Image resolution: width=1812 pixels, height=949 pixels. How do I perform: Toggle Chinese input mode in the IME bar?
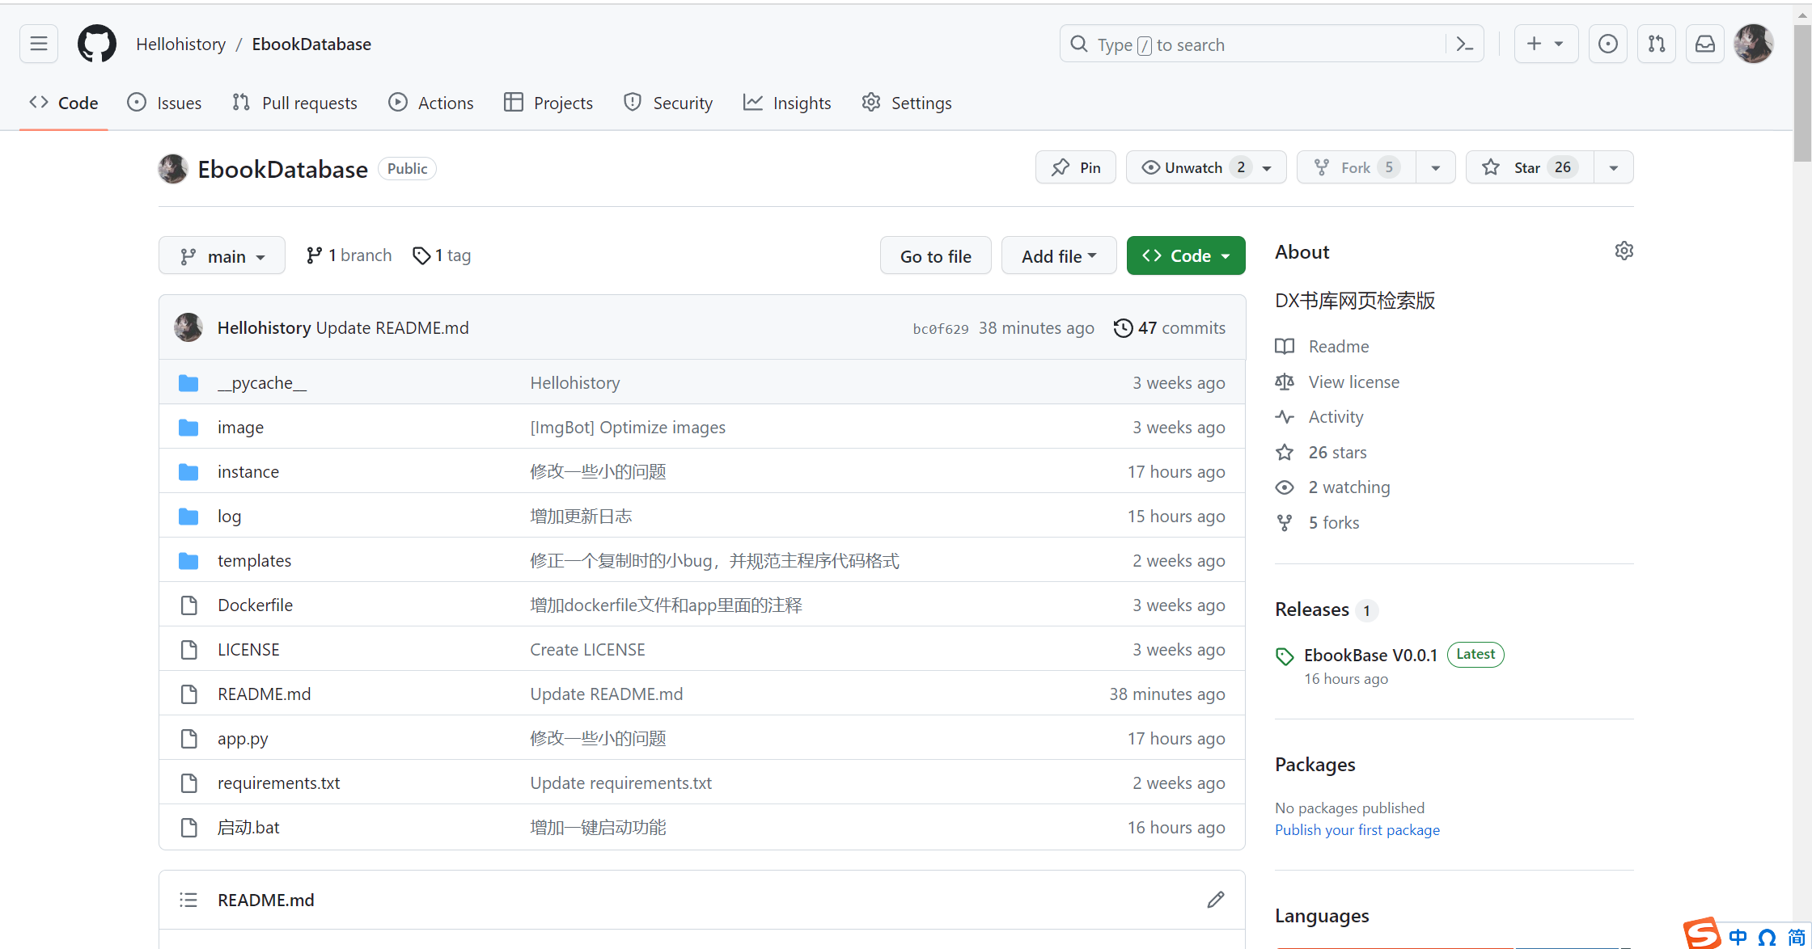(x=1738, y=937)
